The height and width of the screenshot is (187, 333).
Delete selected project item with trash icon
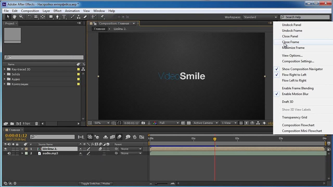coord(36,124)
